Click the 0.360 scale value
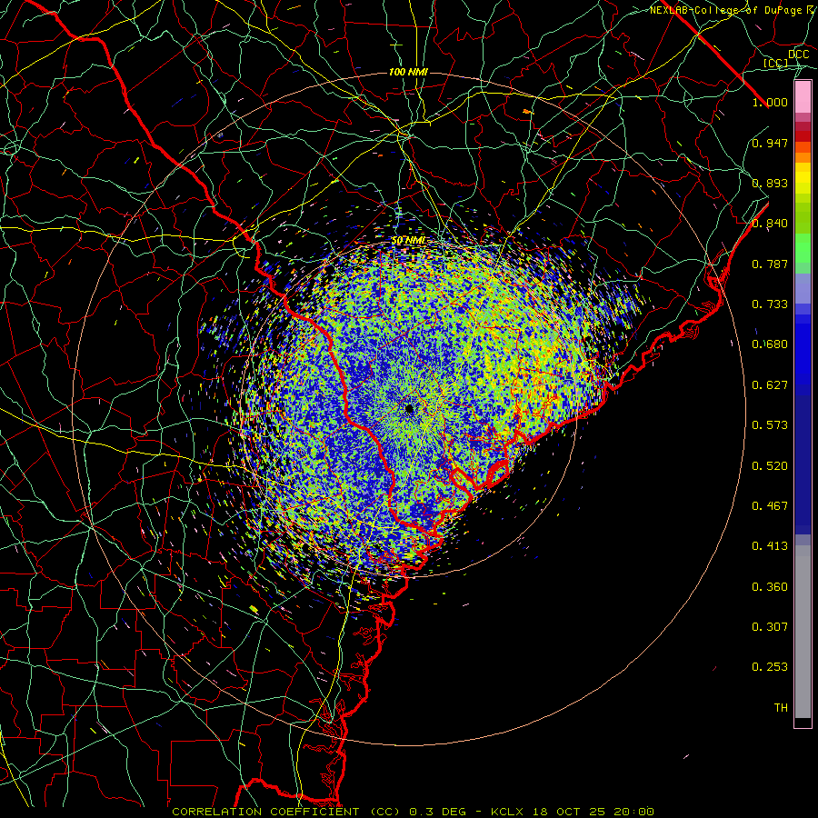This screenshot has height=818, width=818. pyautogui.click(x=770, y=587)
